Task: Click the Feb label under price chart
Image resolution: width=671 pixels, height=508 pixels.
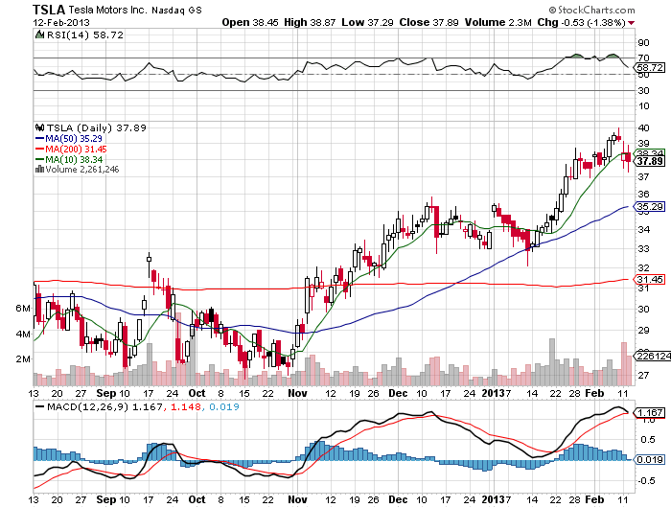Action: [x=594, y=393]
